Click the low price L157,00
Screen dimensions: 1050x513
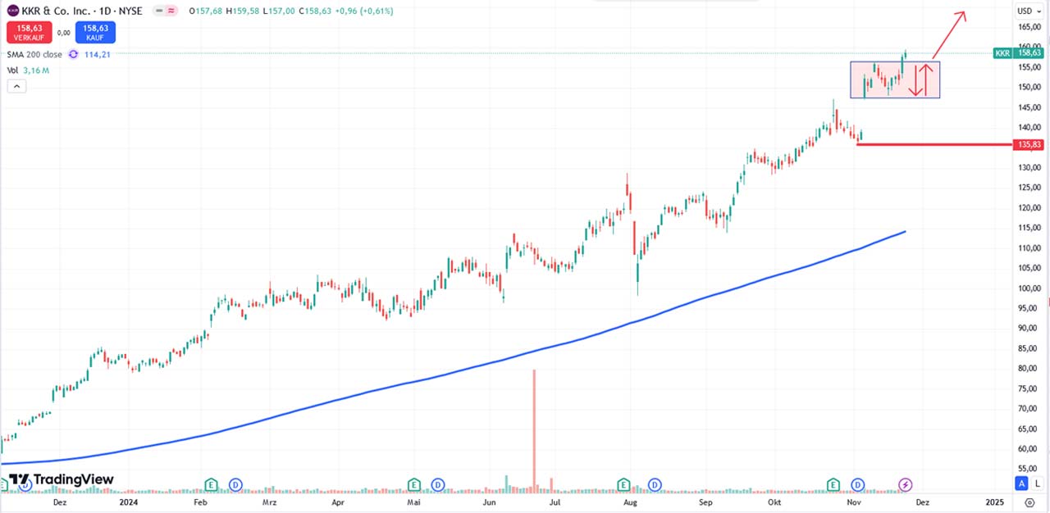tap(280, 11)
